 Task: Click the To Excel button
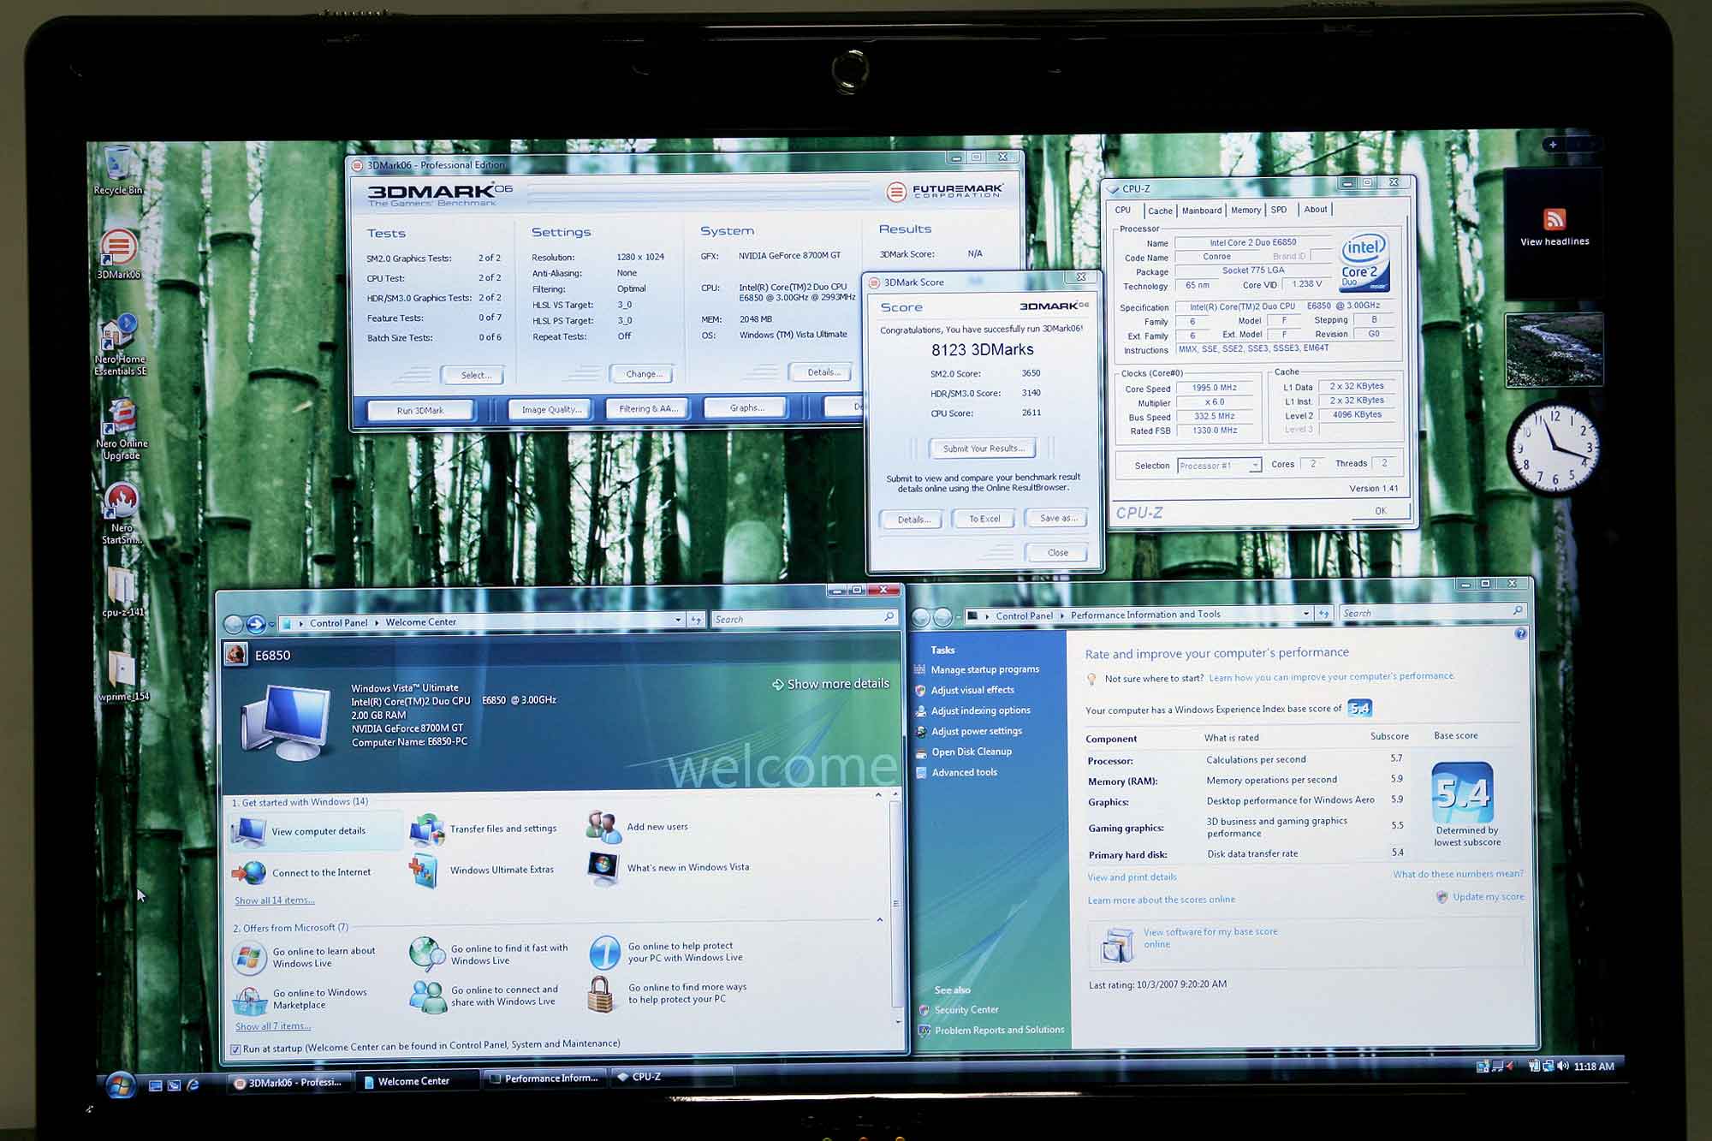984,519
